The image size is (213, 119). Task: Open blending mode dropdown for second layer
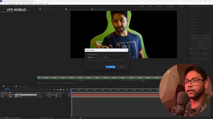[41, 97]
